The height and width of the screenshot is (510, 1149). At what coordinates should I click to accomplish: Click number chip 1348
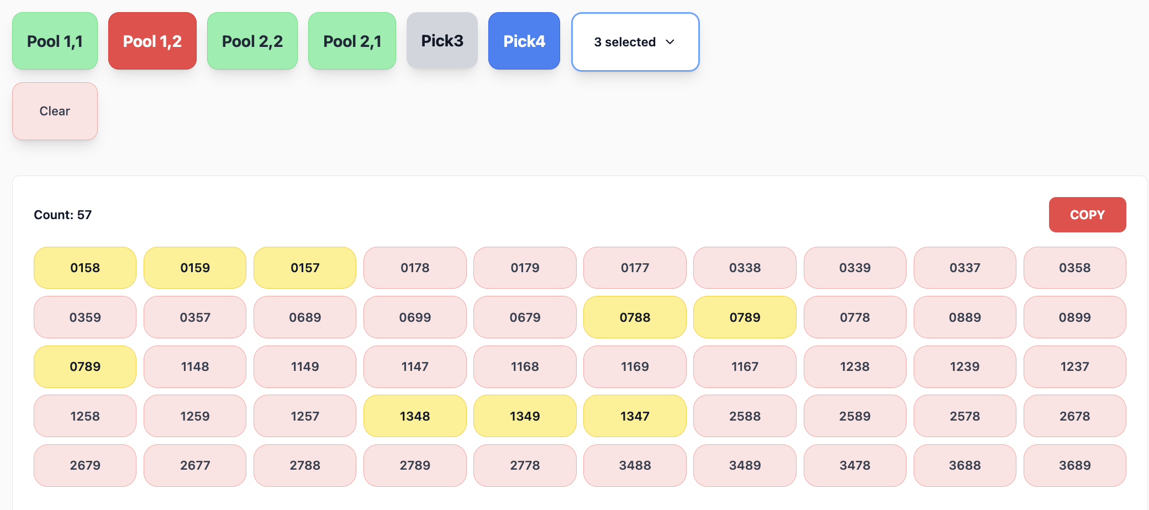[x=415, y=416]
